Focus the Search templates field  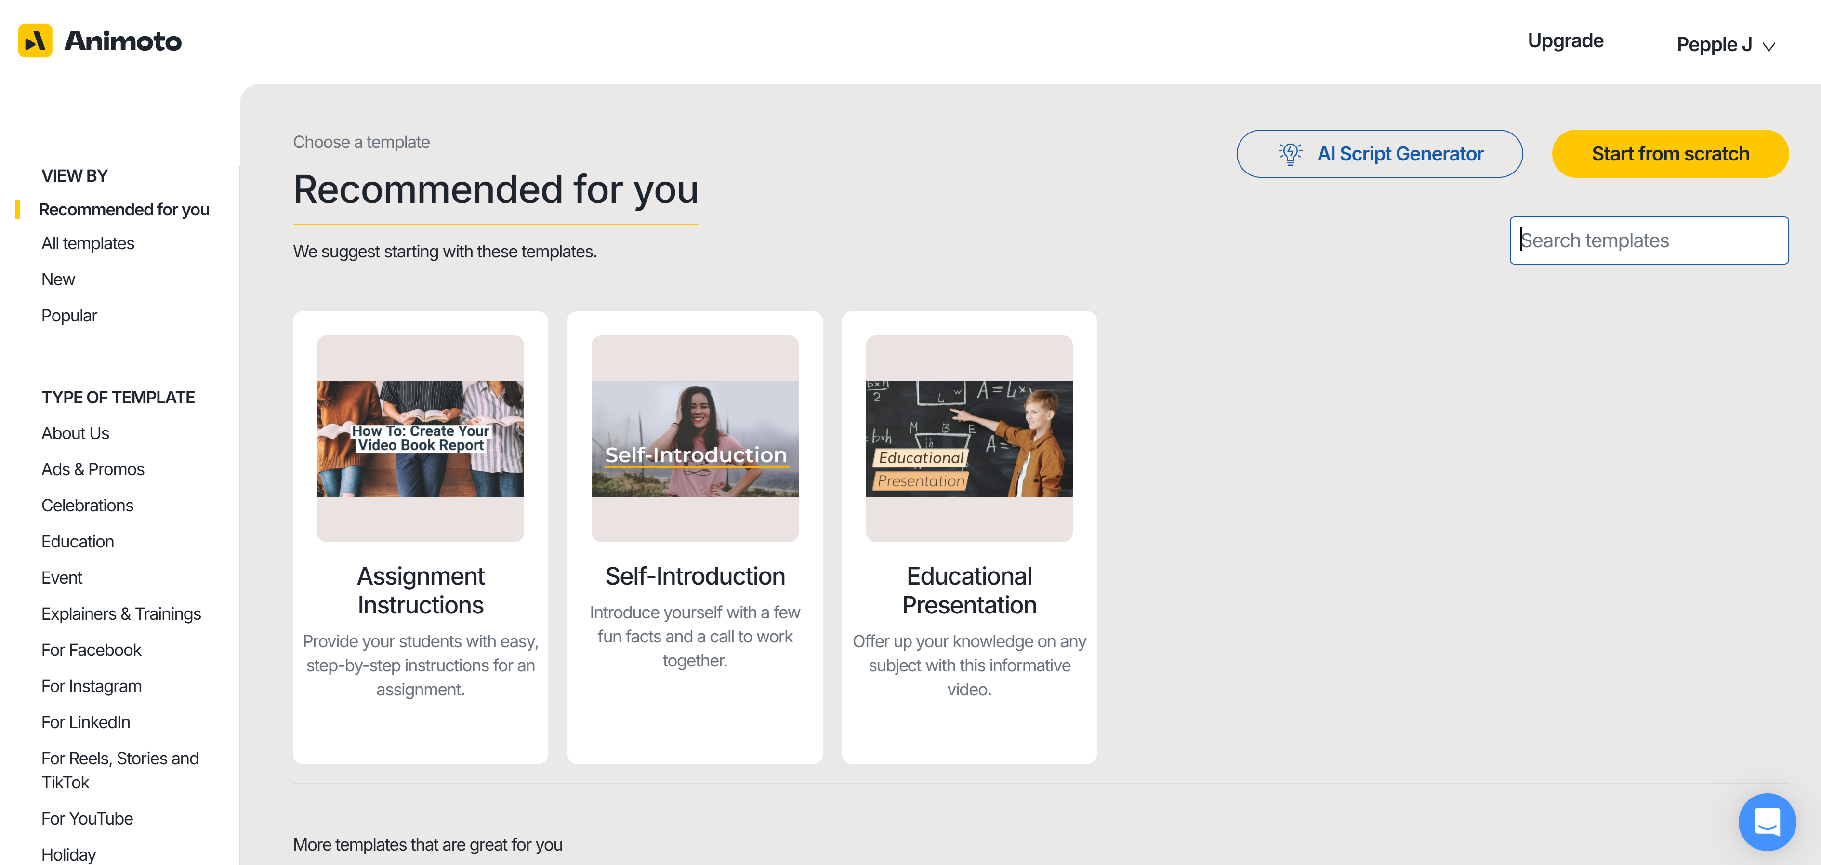(x=1649, y=240)
